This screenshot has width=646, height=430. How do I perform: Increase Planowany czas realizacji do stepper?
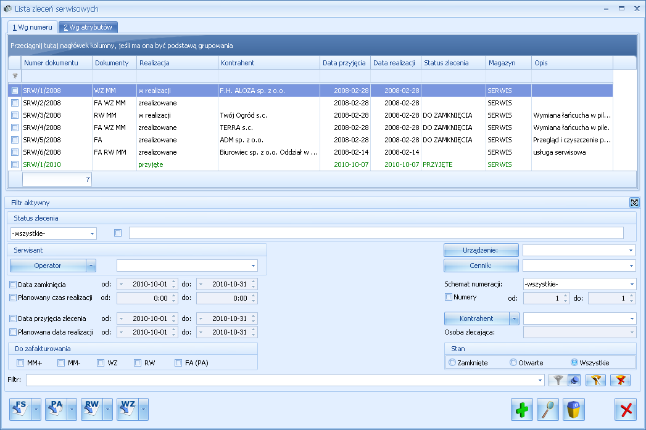254,296
